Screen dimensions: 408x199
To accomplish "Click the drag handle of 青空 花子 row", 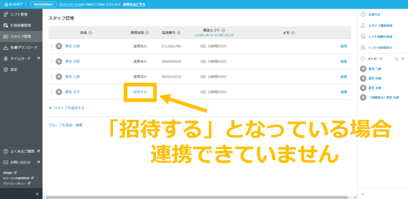I will tap(51, 92).
